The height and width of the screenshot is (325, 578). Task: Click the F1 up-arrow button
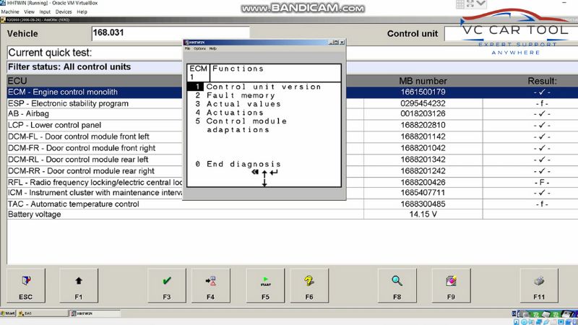click(x=79, y=285)
